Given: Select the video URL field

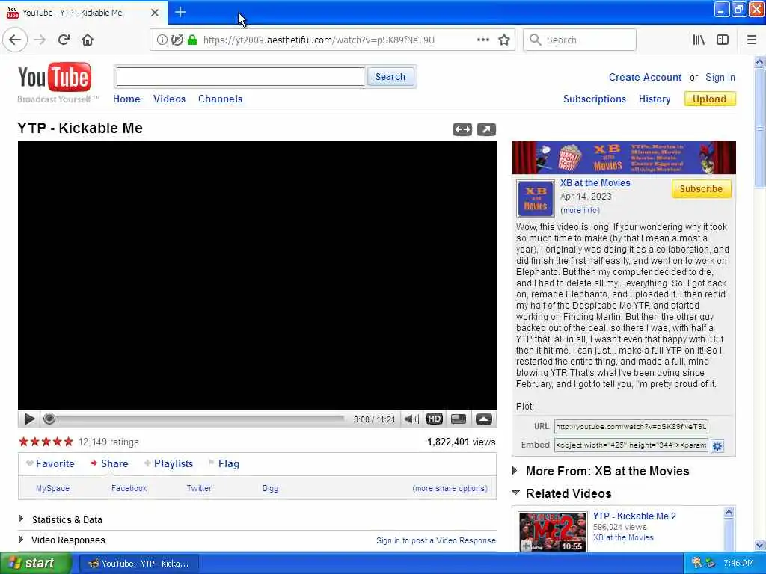Looking at the screenshot, I should [631, 427].
